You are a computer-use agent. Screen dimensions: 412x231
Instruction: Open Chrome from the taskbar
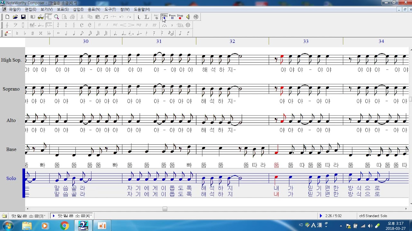[x=64, y=226]
